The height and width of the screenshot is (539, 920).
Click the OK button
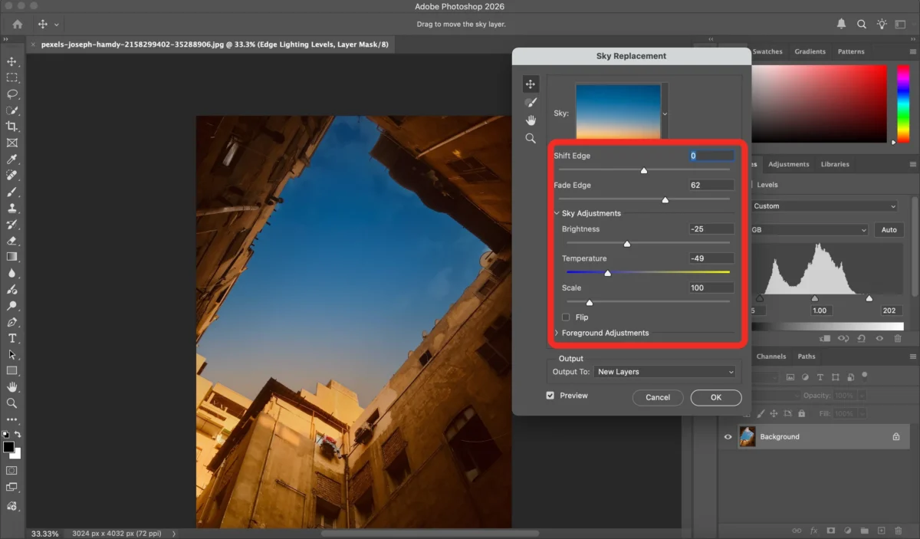tap(715, 397)
